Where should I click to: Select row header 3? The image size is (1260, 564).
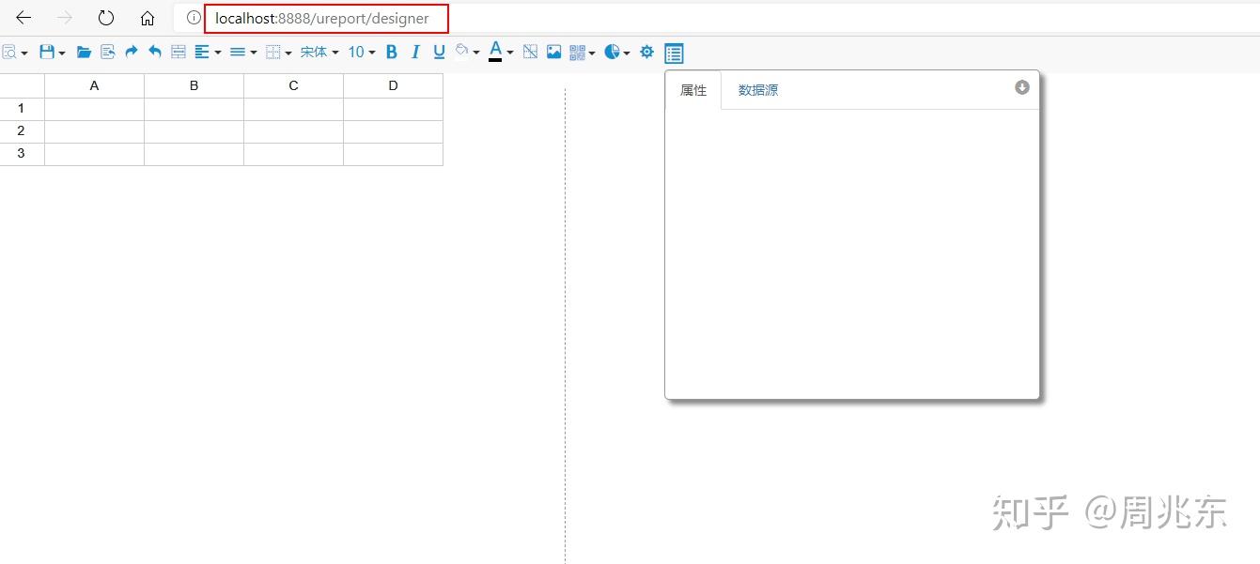(22, 154)
